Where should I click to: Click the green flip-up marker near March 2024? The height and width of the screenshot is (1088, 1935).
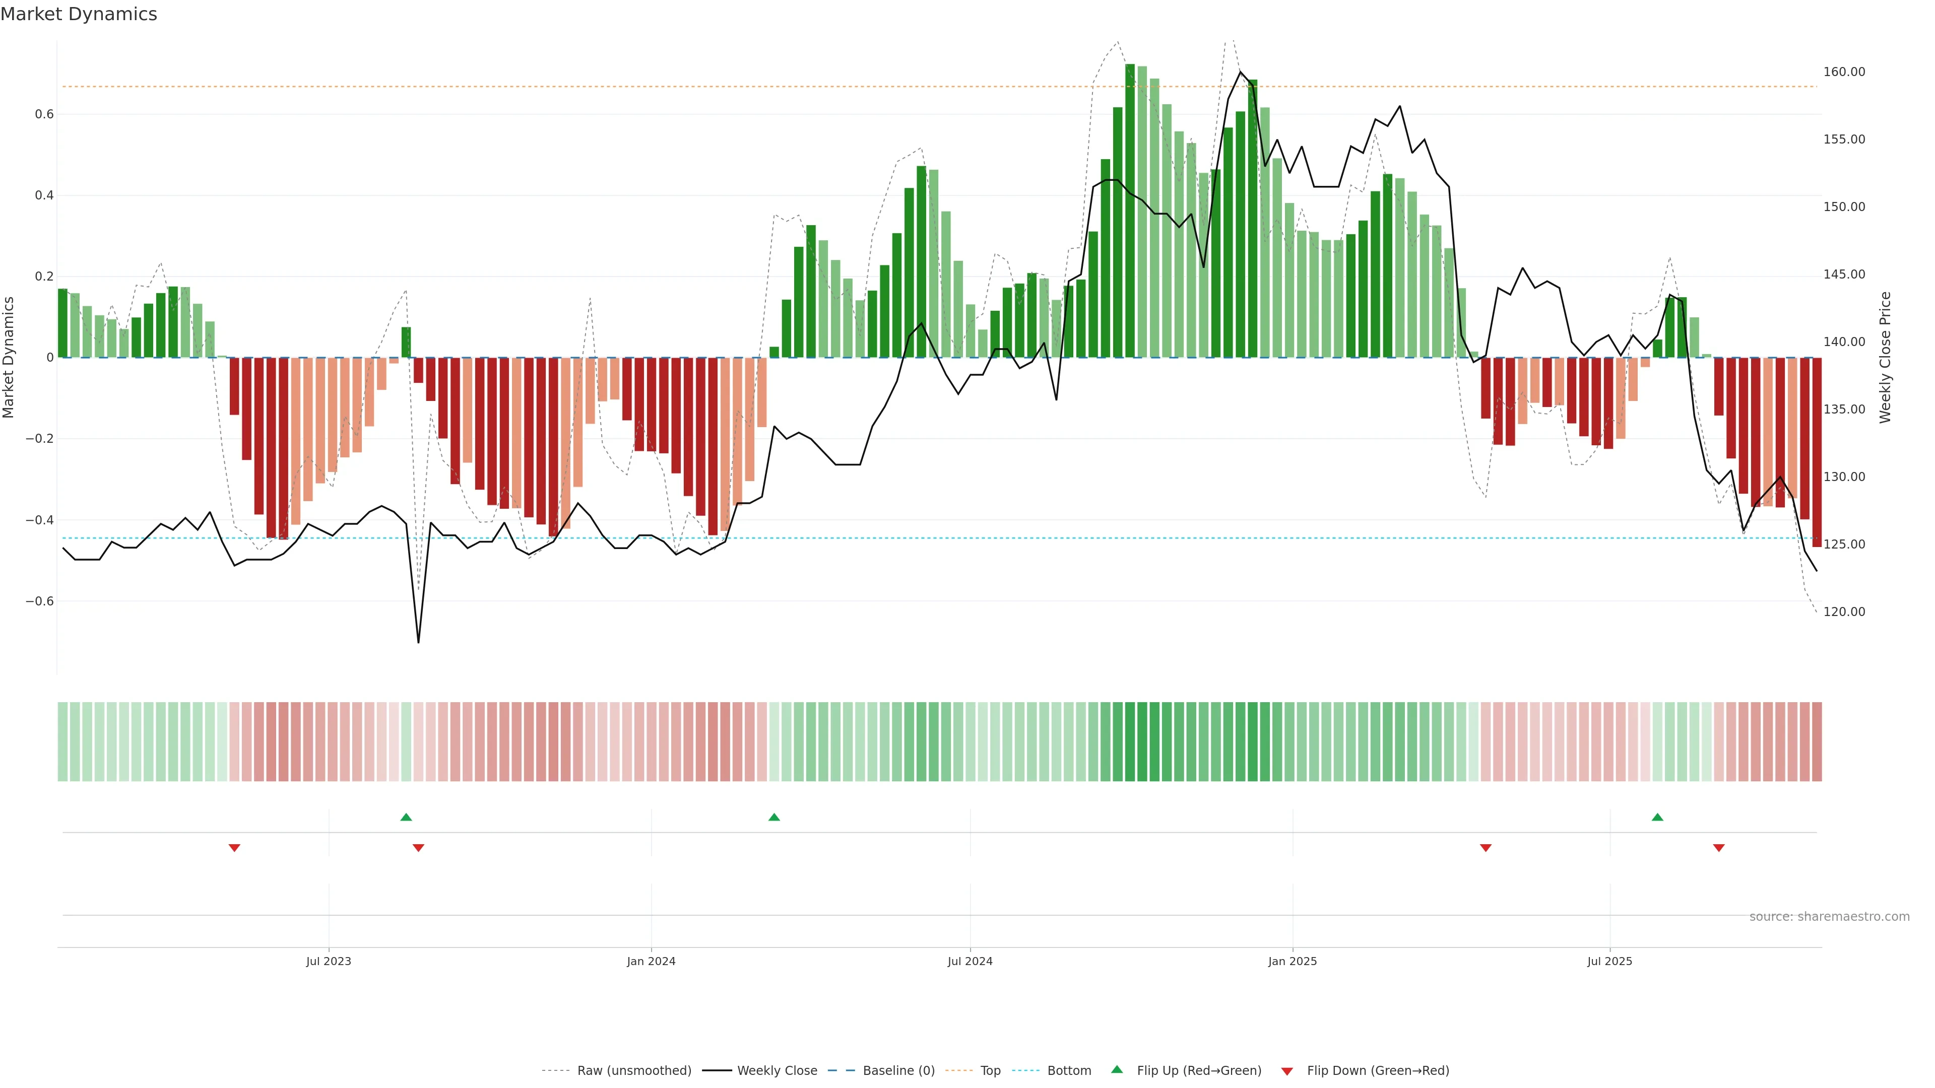pos(773,817)
